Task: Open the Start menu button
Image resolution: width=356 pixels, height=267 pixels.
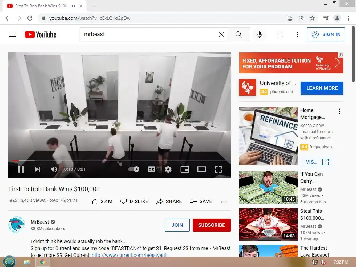Action: (x=9, y=261)
